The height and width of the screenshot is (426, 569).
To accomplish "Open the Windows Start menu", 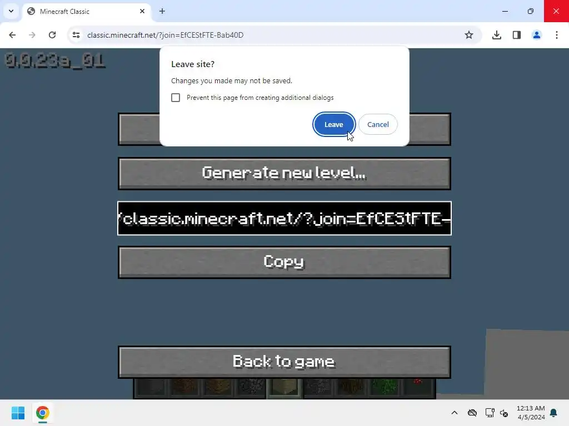I will pos(18,413).
